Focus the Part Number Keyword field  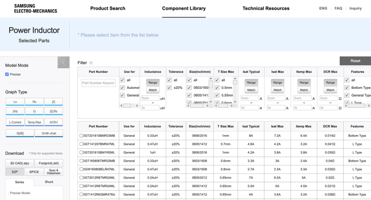click(x=98, y=83)
